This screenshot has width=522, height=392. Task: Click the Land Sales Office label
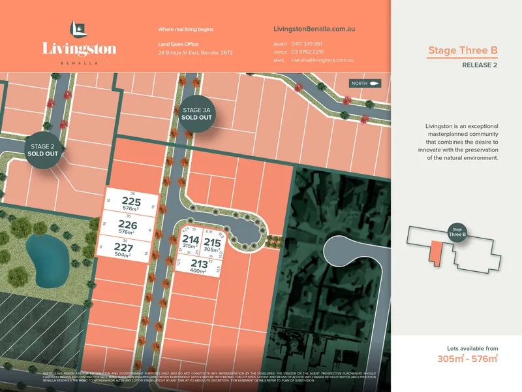178,44
